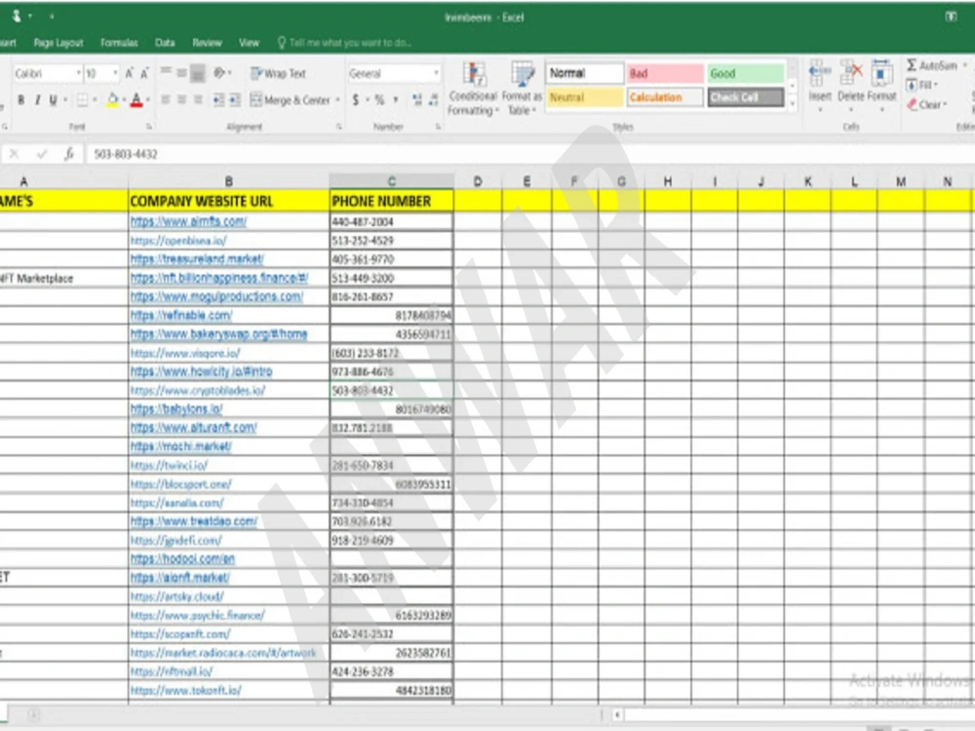Click the Accounting Number Format dollar icon
975x731 pixels.
[x=355, y=100]
